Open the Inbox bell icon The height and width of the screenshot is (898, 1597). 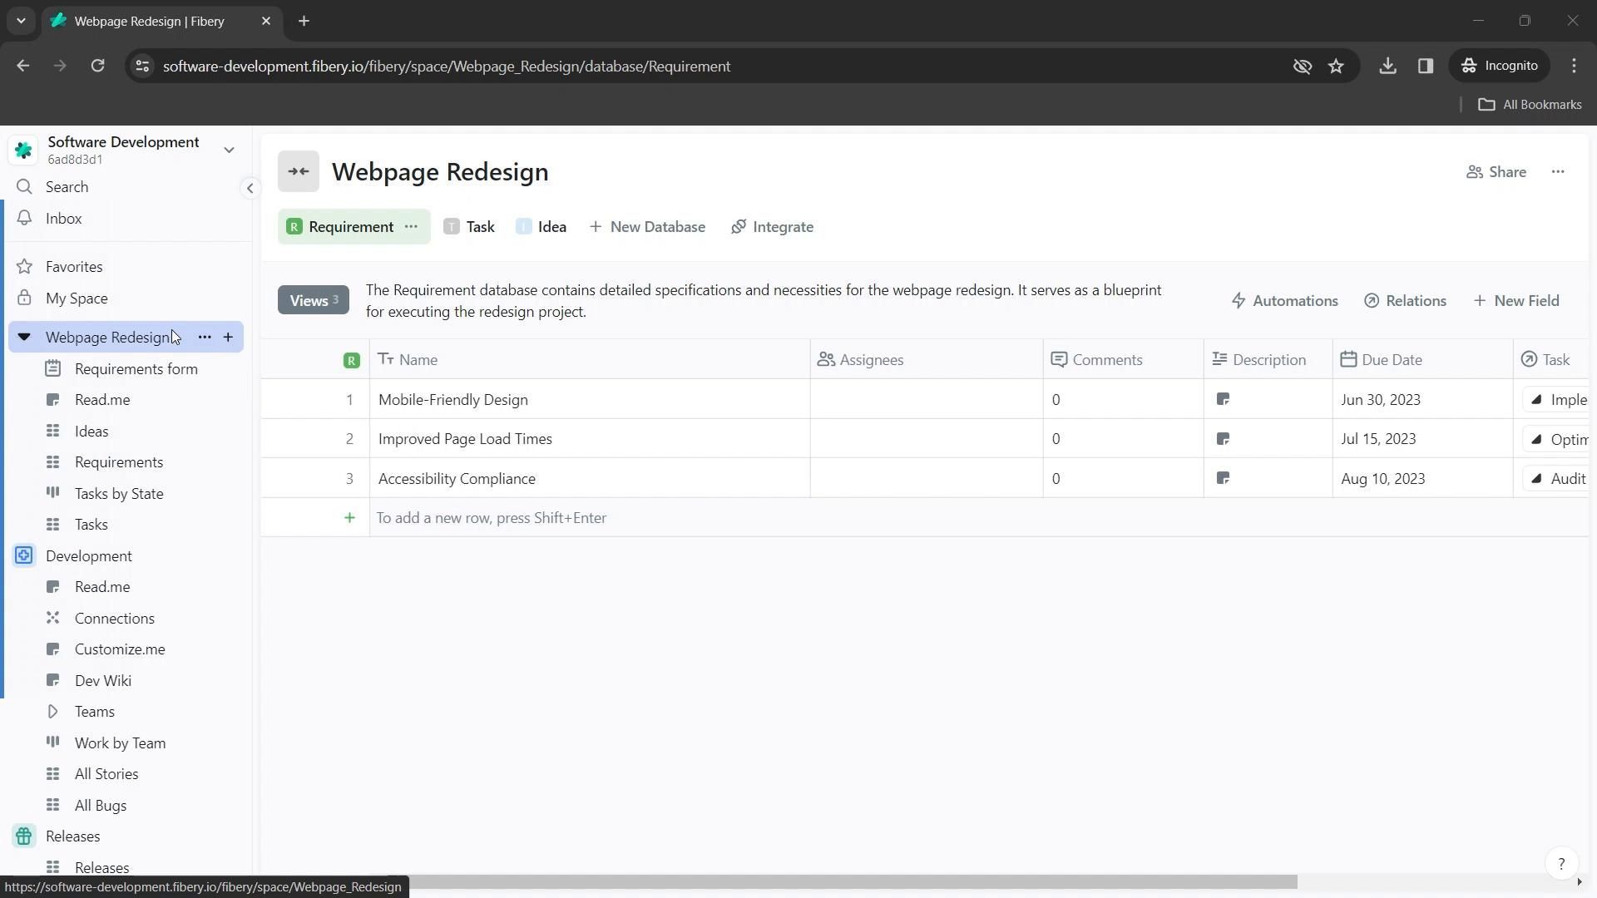[25, 219]
